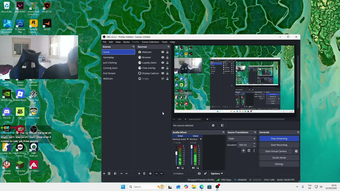
Task: Open the Desktop Audio device dropdown
Action: [x=181, y=139]
